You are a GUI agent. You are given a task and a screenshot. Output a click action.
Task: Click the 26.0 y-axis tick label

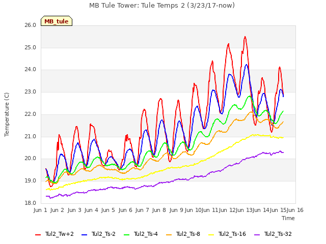point(31,25)
